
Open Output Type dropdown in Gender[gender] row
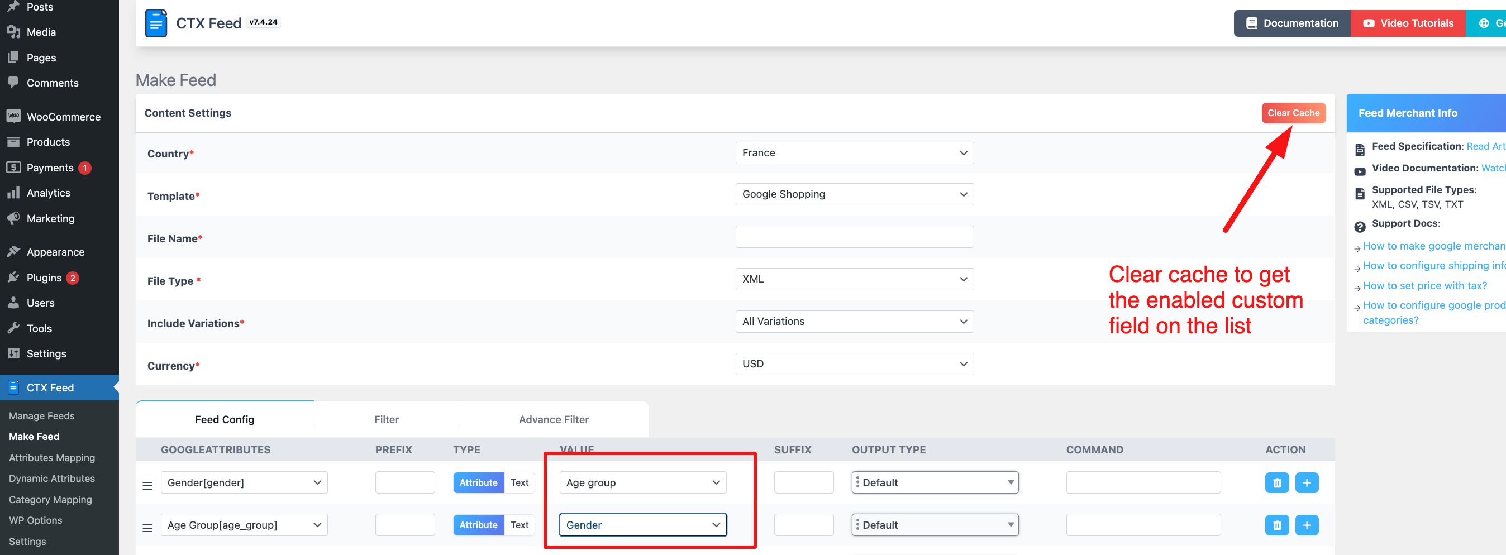935,482
